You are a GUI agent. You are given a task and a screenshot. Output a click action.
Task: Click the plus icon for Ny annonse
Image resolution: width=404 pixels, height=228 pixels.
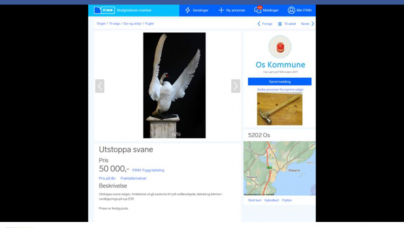[x=221, y=11]
